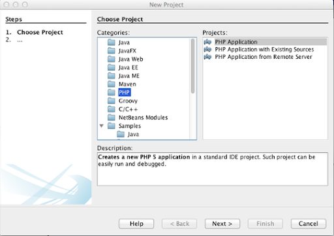Click the C/C++ folder icon

point(112,109)
